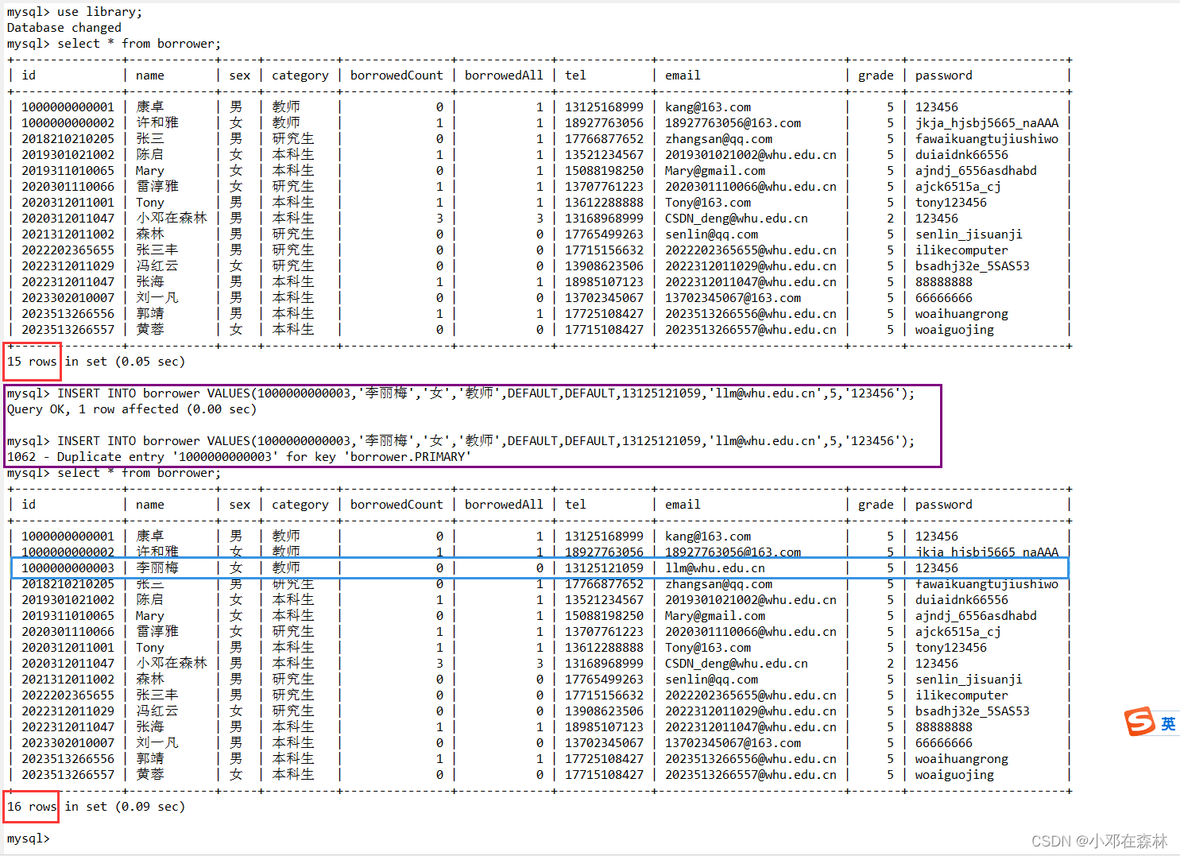Viewport: 1180px width, 856px height.
Task: Click id 2023513266557 in the 16-row result
Action: (x=68, y=775)
